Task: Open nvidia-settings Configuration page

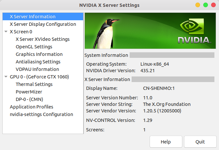Action: (x=43, y=114)
